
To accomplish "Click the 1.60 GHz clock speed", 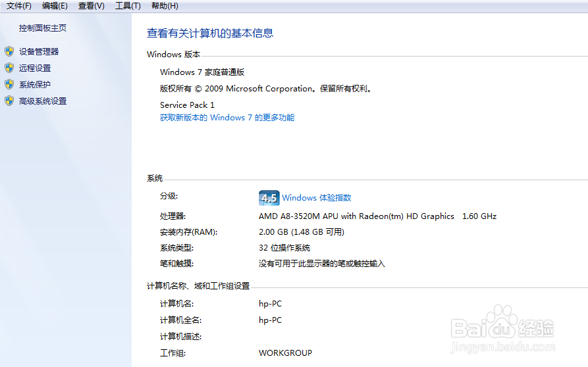I will 479,216.
